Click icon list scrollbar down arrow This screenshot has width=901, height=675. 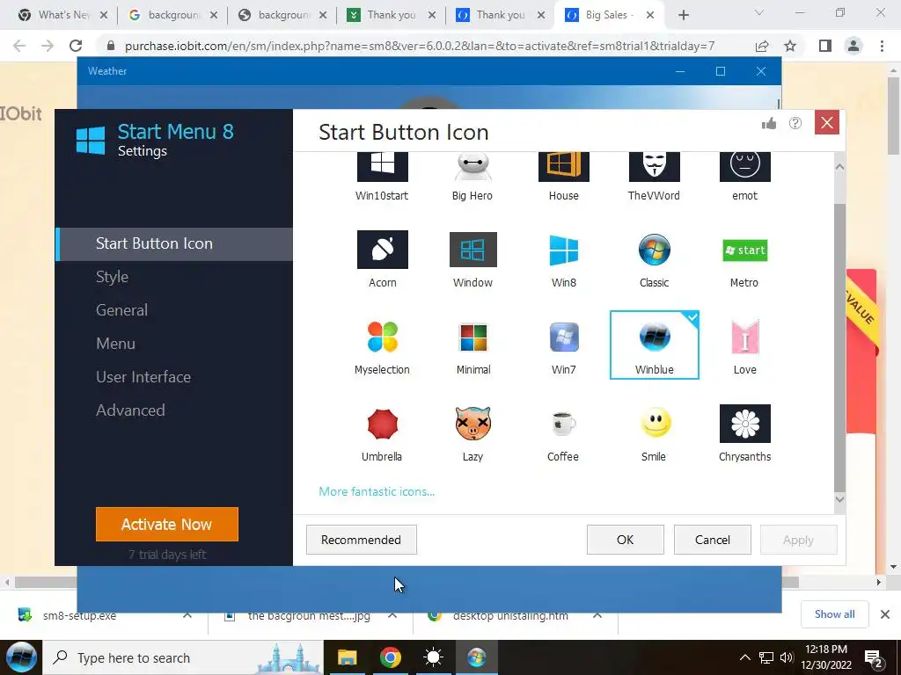839,499
